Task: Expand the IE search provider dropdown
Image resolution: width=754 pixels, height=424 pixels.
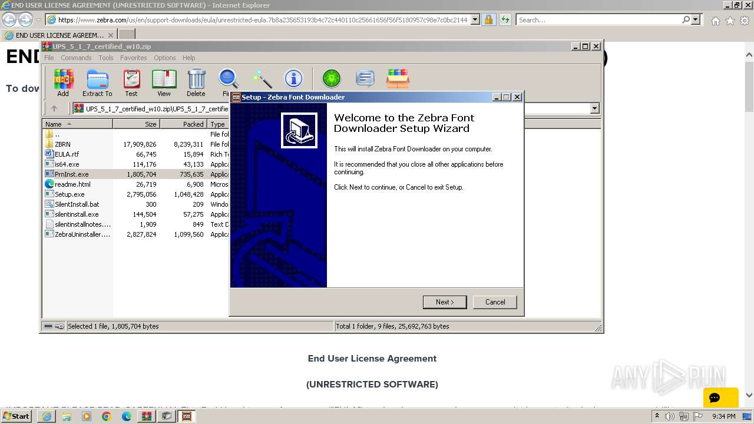Action: click(696, 20)
